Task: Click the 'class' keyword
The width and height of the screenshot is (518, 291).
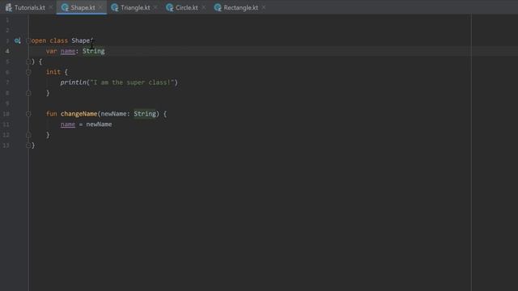Action: [x=59, y=40]
